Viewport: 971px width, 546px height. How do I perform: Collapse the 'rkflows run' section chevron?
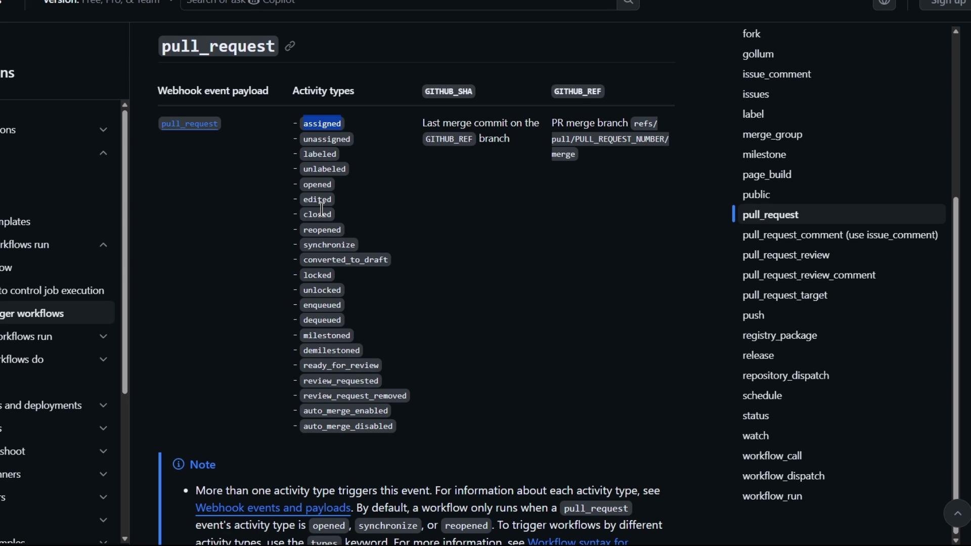pos(103,245)
